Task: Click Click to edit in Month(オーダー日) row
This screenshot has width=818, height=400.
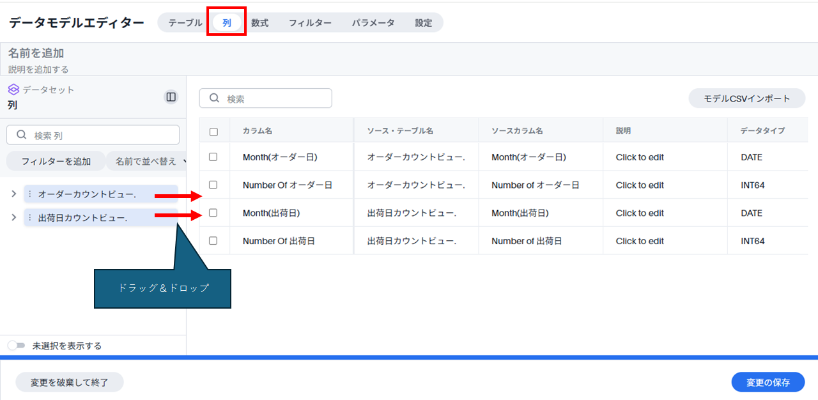Action: (640, 157)
